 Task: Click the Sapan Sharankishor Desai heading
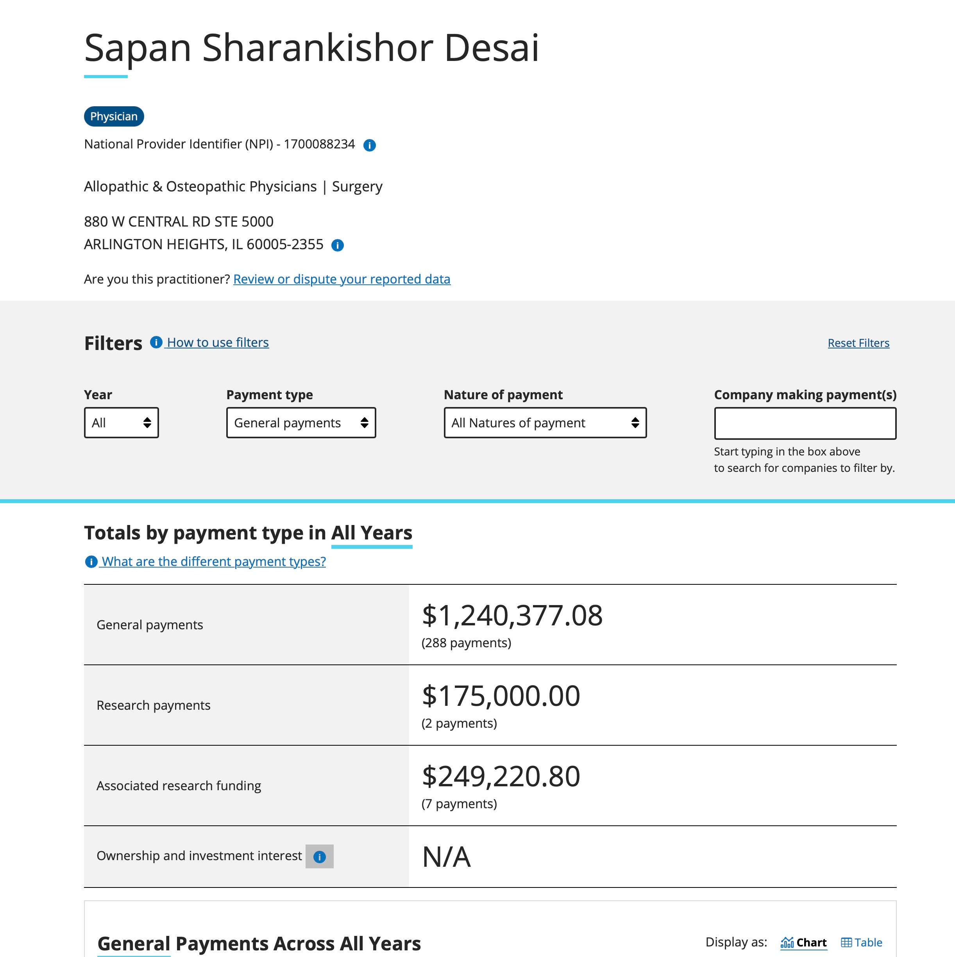click(x=312, y=48)
